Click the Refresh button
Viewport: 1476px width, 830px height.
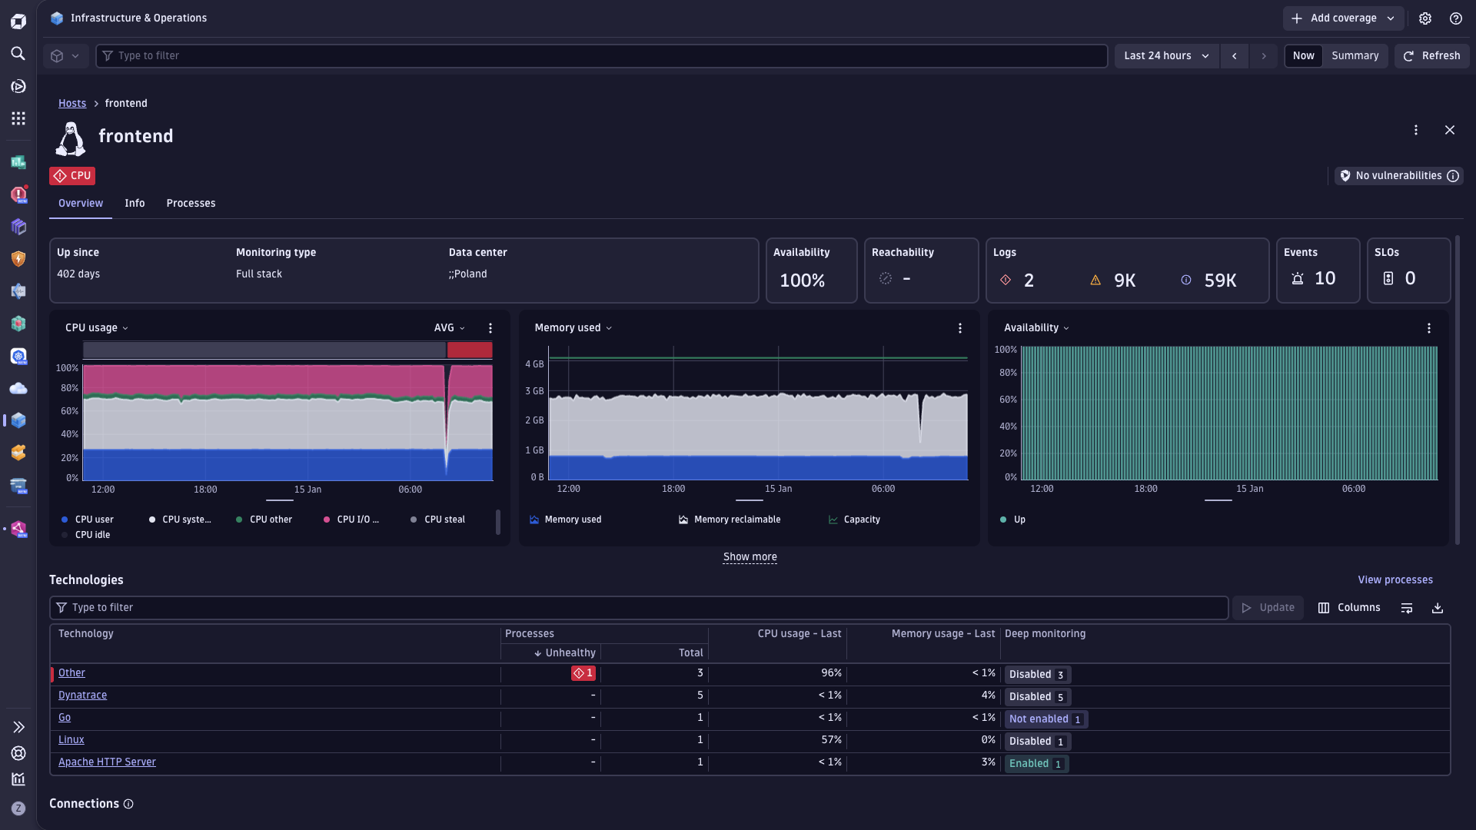click(x=1431, y=56)
